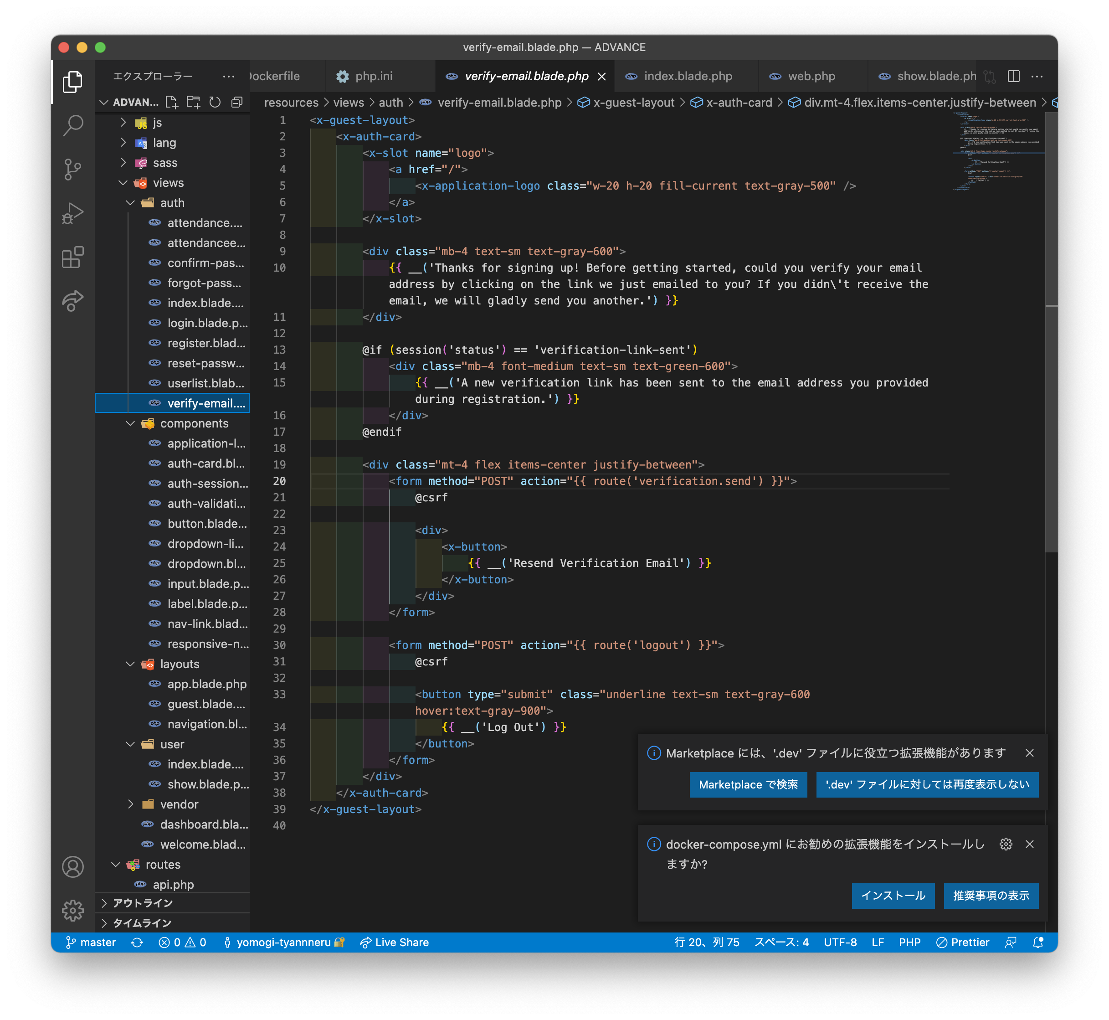Dismiss the Marketplace '.dev' notification
The image size is (1109, 1020).
click(1029, 753)
